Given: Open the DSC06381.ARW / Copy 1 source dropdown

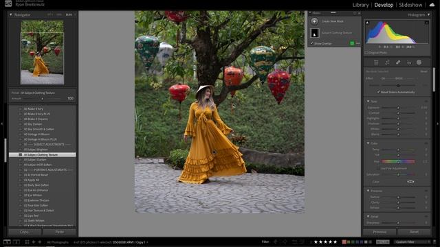Looking at the screenshot, I should click(130, 242).
